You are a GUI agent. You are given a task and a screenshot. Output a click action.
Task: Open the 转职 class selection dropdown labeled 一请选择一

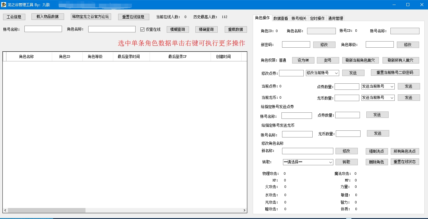click(x=307, y=162)
